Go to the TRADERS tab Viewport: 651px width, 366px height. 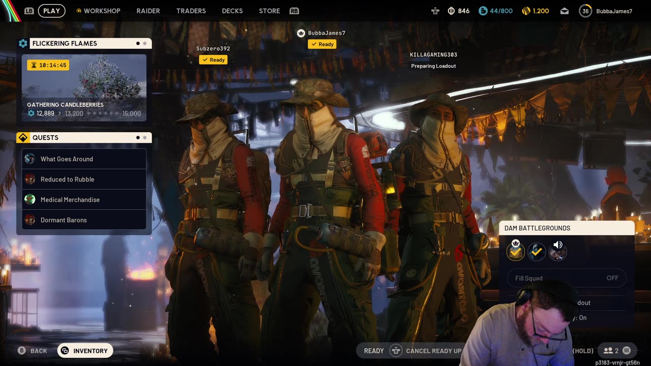pos(191,11)
